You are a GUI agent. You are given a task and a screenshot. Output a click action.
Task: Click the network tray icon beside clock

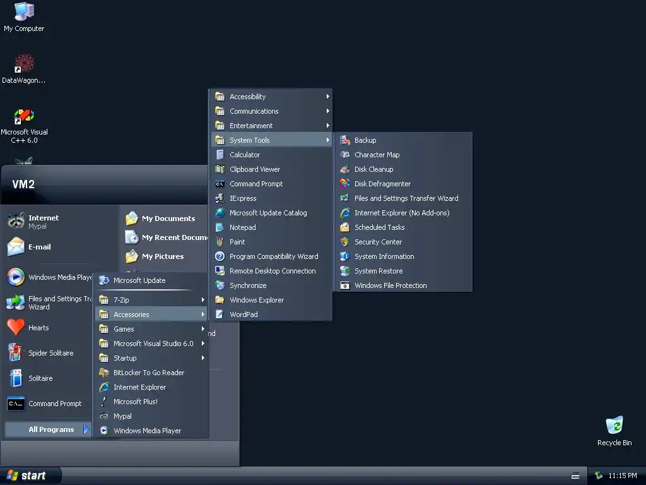point(599,476)
